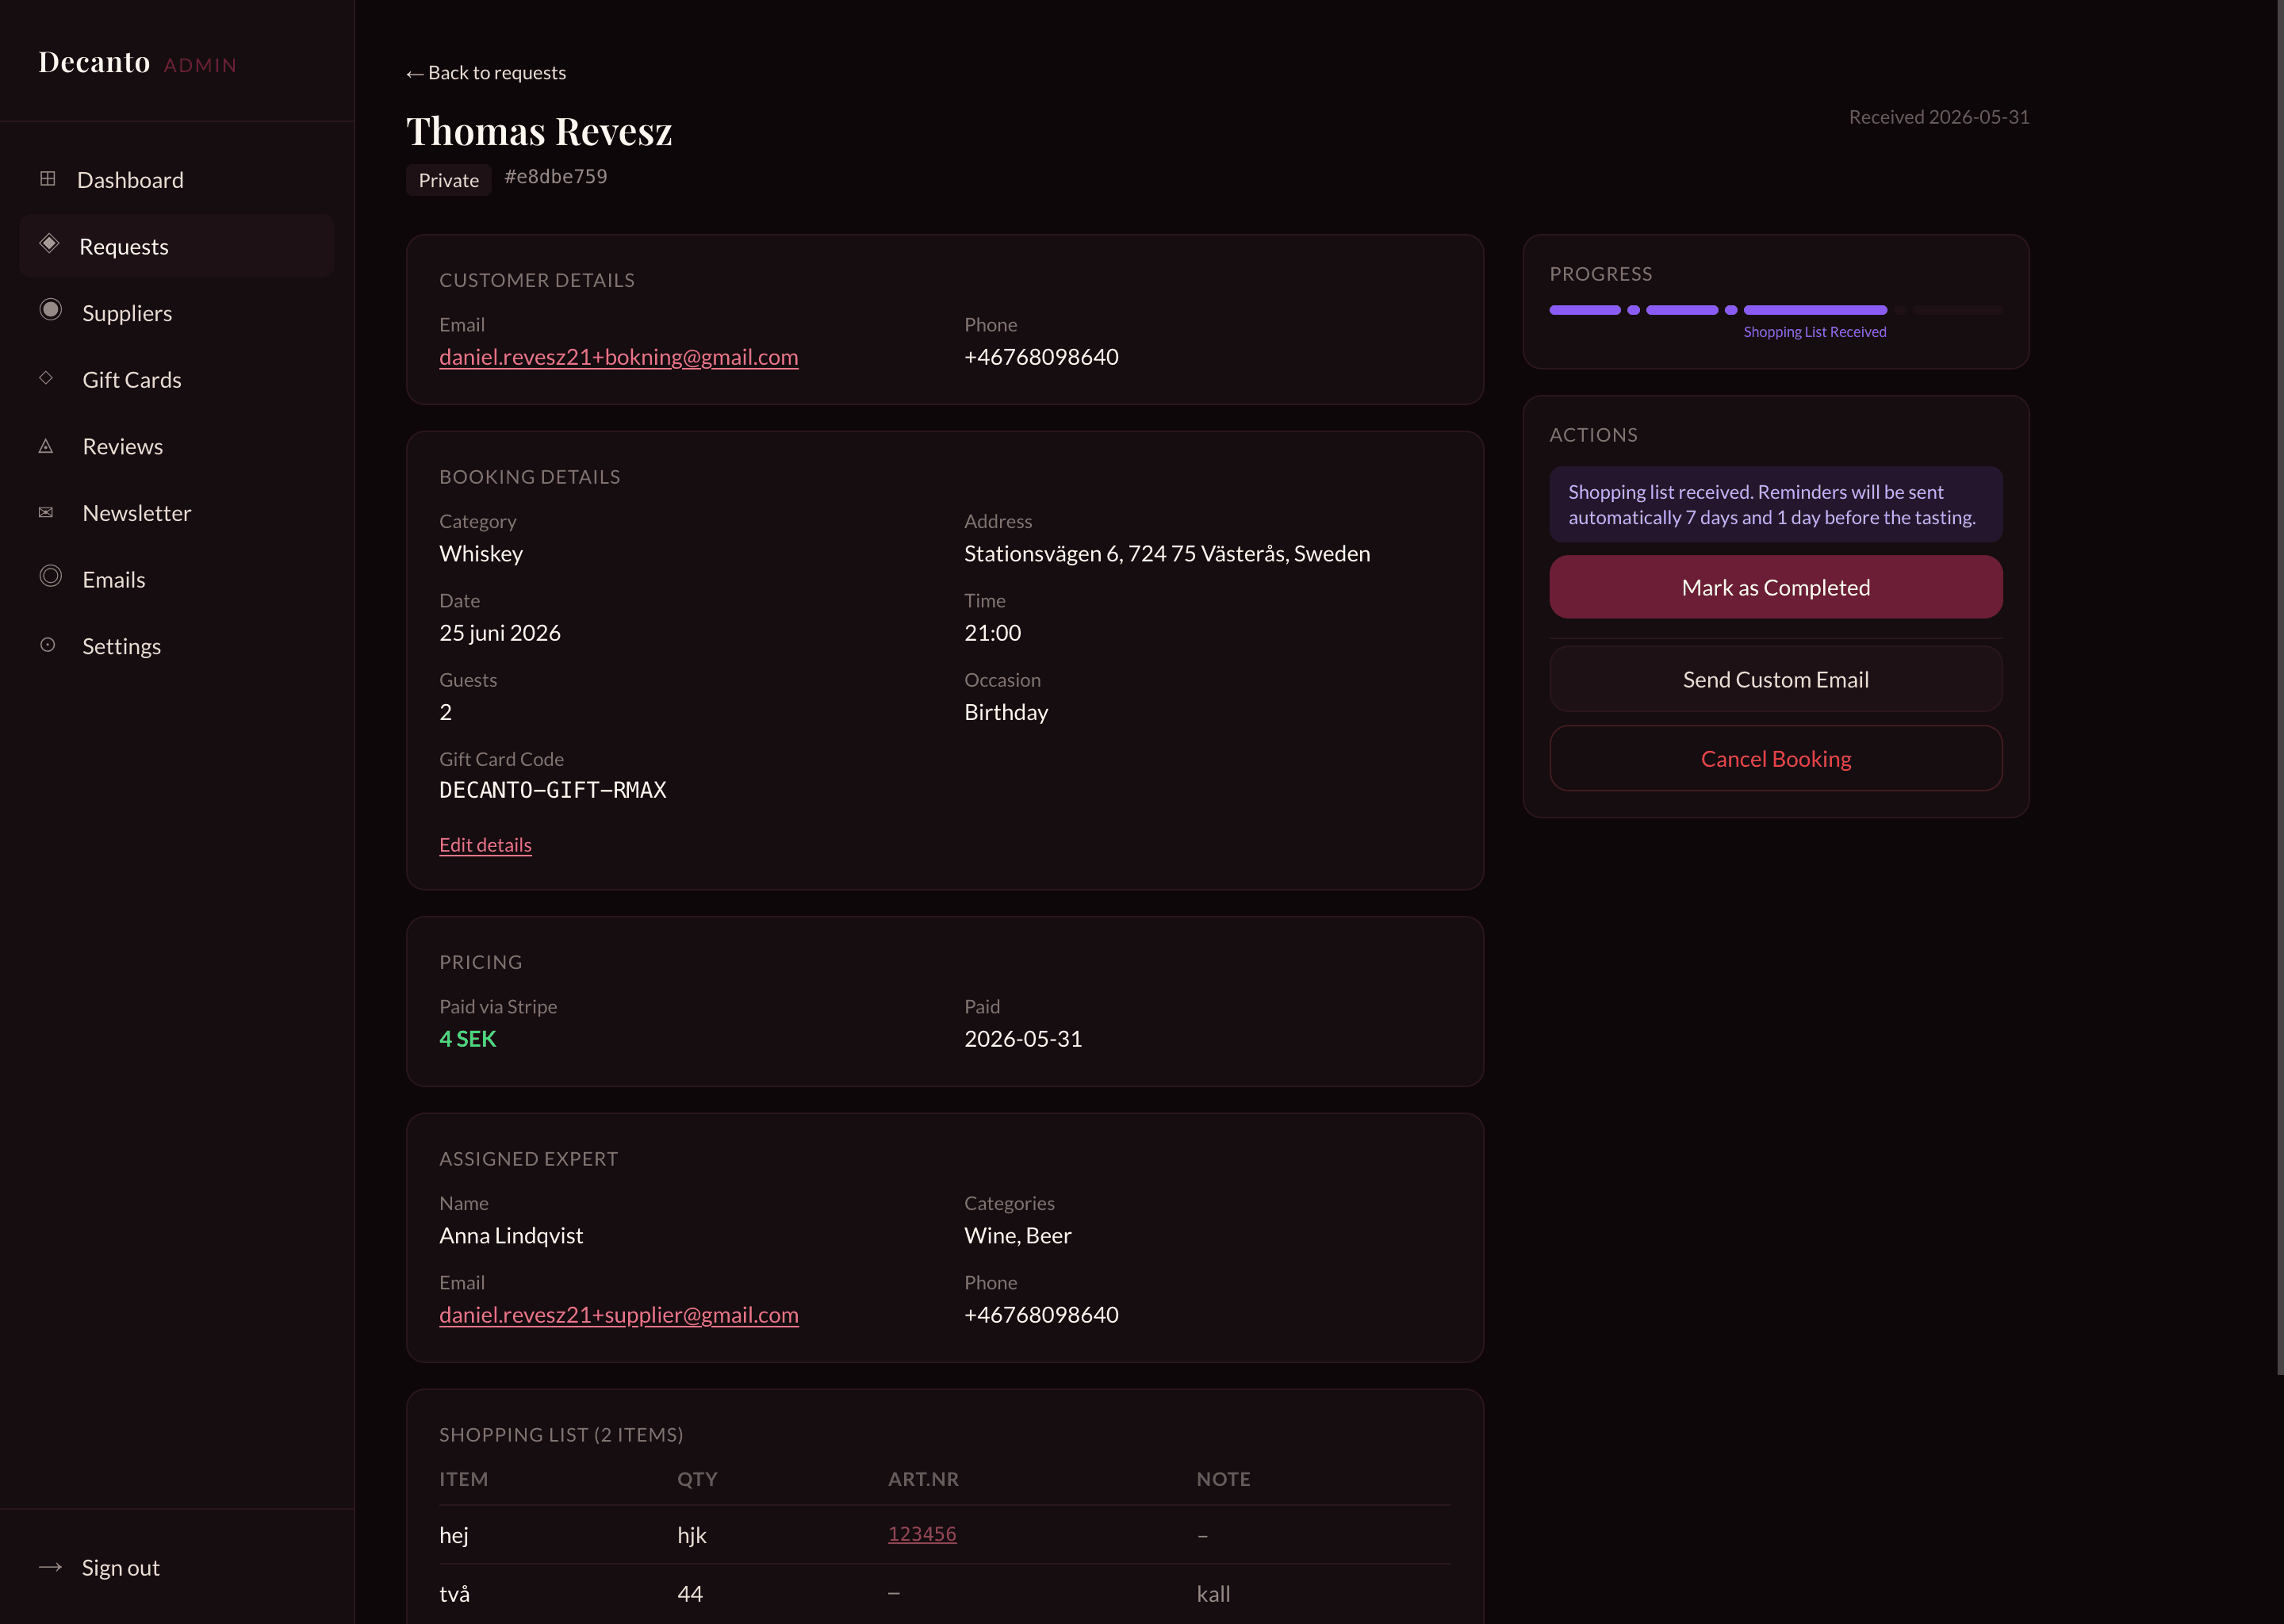Open the Requests section
Image resolution: width=2284 pixels, height=1624 pixels.
(177, 246)
